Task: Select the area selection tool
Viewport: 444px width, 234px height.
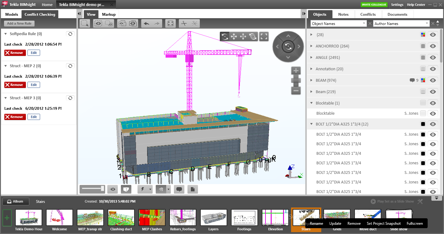Action: [85, 23]
